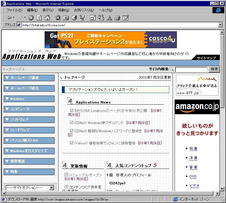Open the ヘルプ(H) menu
Image resolution: width=226 pixels, height=203 pixels.
105,10
